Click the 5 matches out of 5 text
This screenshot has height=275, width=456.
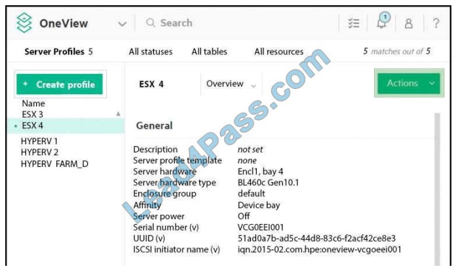tap(396, 52)
